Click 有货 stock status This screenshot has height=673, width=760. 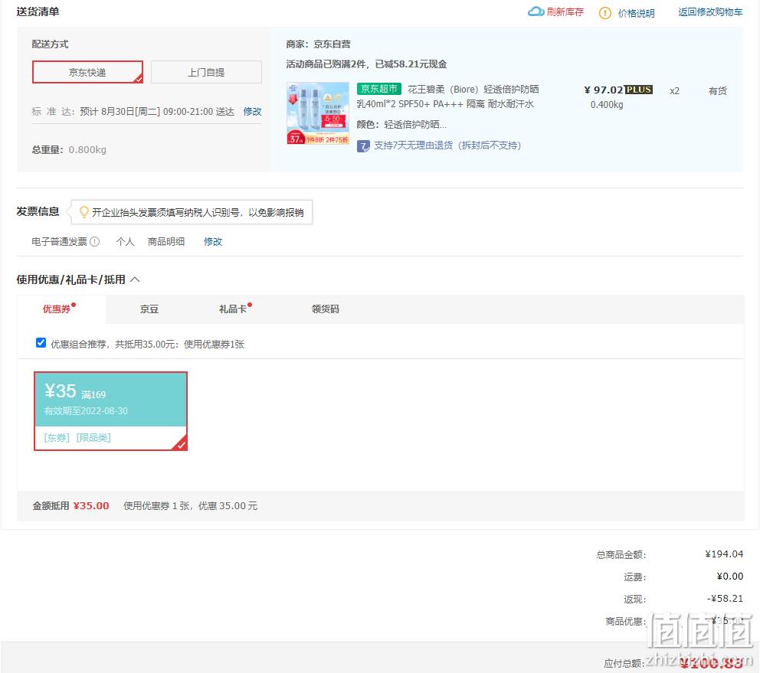pyautogui.click(x=717, y=90)
